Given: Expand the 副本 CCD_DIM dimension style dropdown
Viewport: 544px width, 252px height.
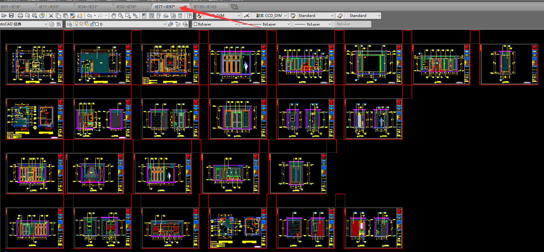Looking at the screenshot, I should 285,16.
